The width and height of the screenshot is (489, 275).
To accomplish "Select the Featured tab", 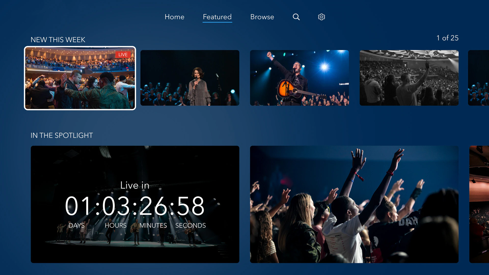I will coord(217,17).
